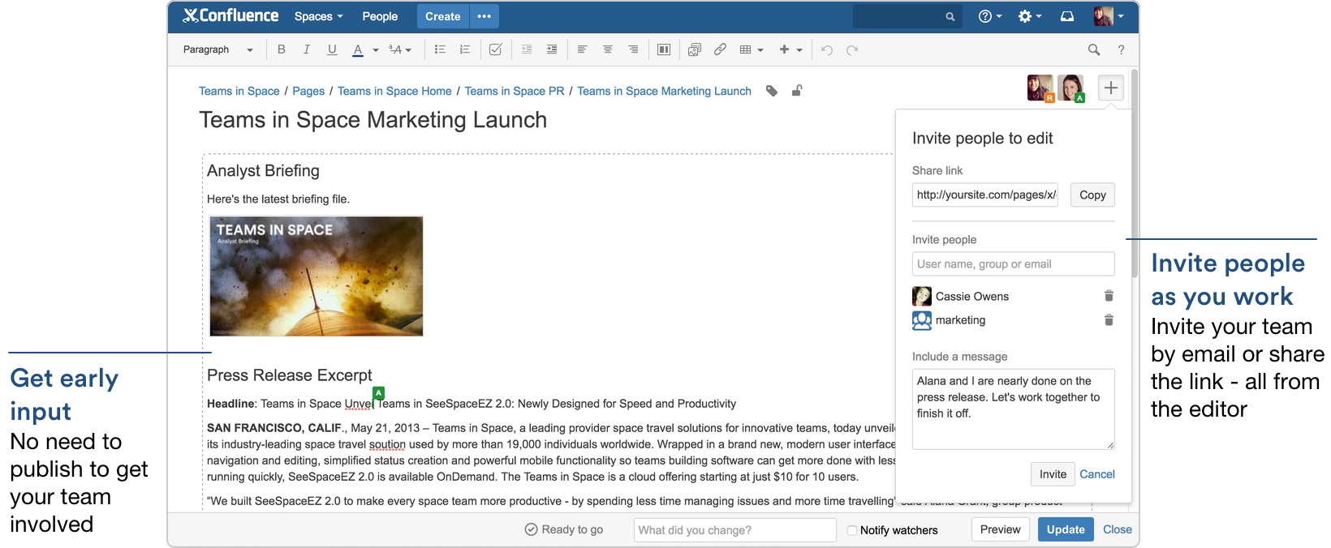Open the Teams in Space Marketing Launch breadcrumb
The height and width of the screenshot is (548, 1331).
(665, 91)
